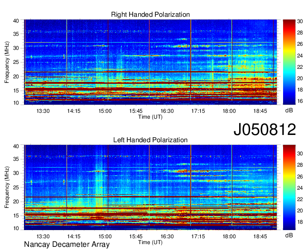Click the 15 MHz tick of Left Handed plot
Viewport: 308px width, 250px height.
(16, 216)
